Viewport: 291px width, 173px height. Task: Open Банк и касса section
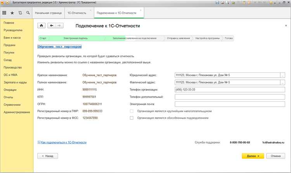(12, 38)
